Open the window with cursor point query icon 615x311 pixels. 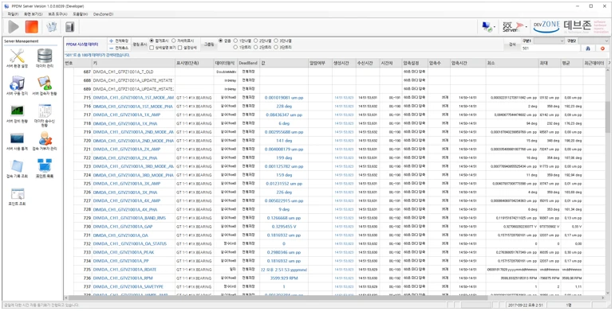click(x=18, y=194)
